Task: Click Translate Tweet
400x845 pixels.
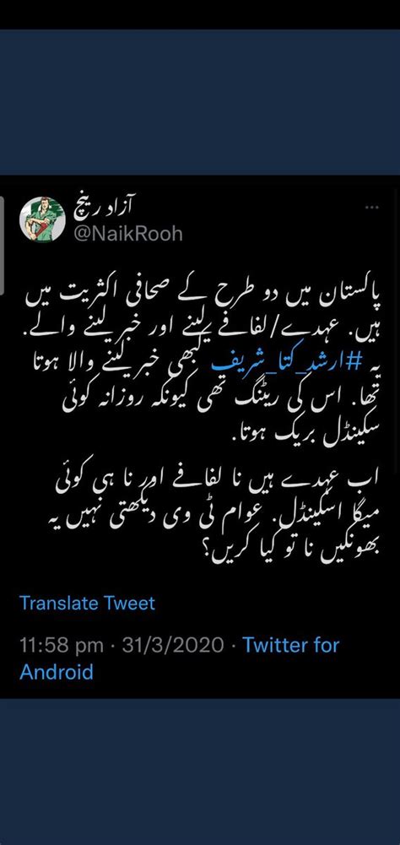Action: pos(87,603)
